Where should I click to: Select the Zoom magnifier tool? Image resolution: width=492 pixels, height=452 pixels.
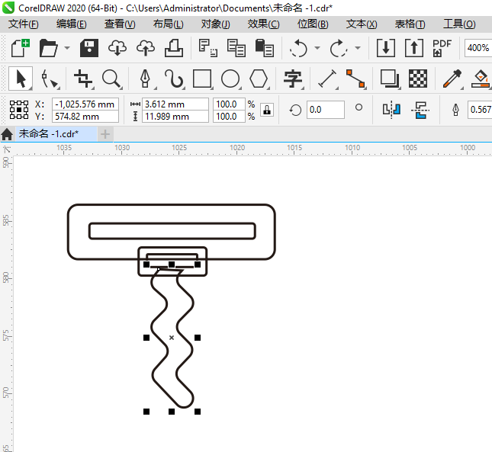point(111,79)
